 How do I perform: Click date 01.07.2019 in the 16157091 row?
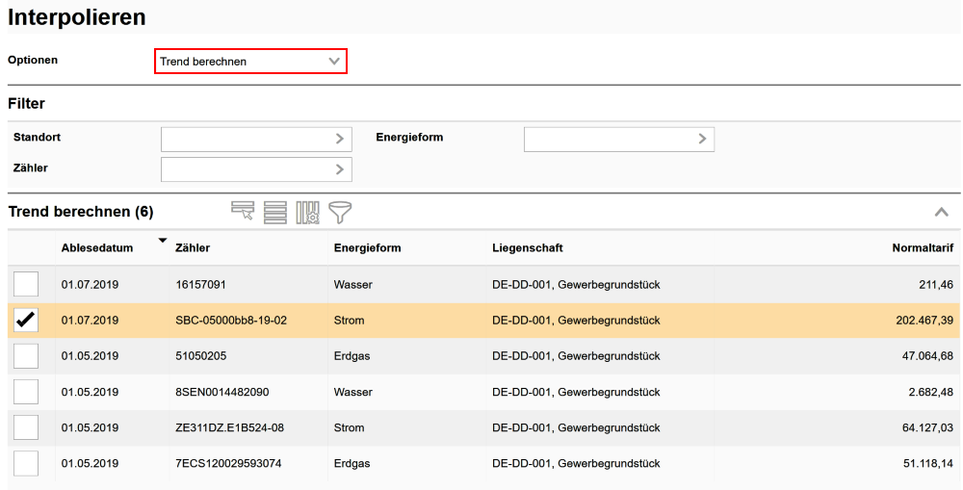(91, 285)
